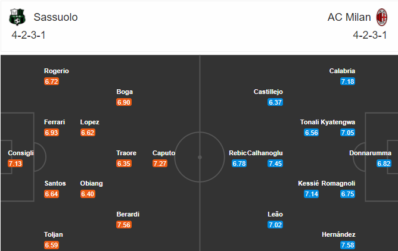The image size is (398, 251).
Task: Click the Traore player name
Action: (126, 153)
